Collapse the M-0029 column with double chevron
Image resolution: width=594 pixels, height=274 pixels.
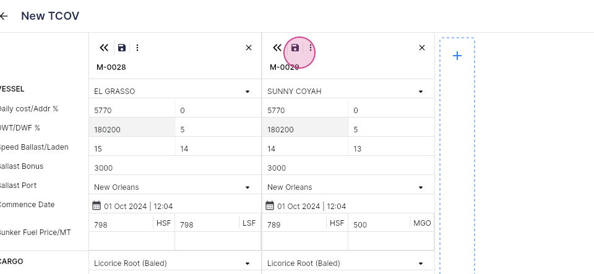(x=277, y=48)
